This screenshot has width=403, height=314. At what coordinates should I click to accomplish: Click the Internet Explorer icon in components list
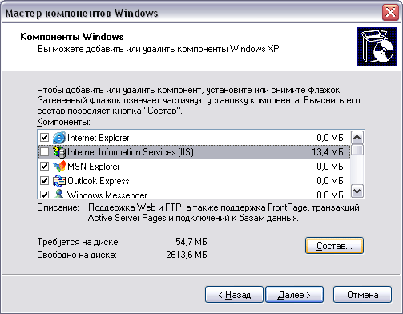[x=58, y=138]
